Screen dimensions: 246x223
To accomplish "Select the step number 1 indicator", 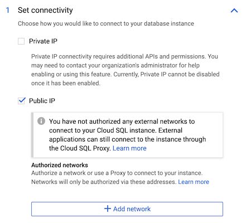I will 8,10.
